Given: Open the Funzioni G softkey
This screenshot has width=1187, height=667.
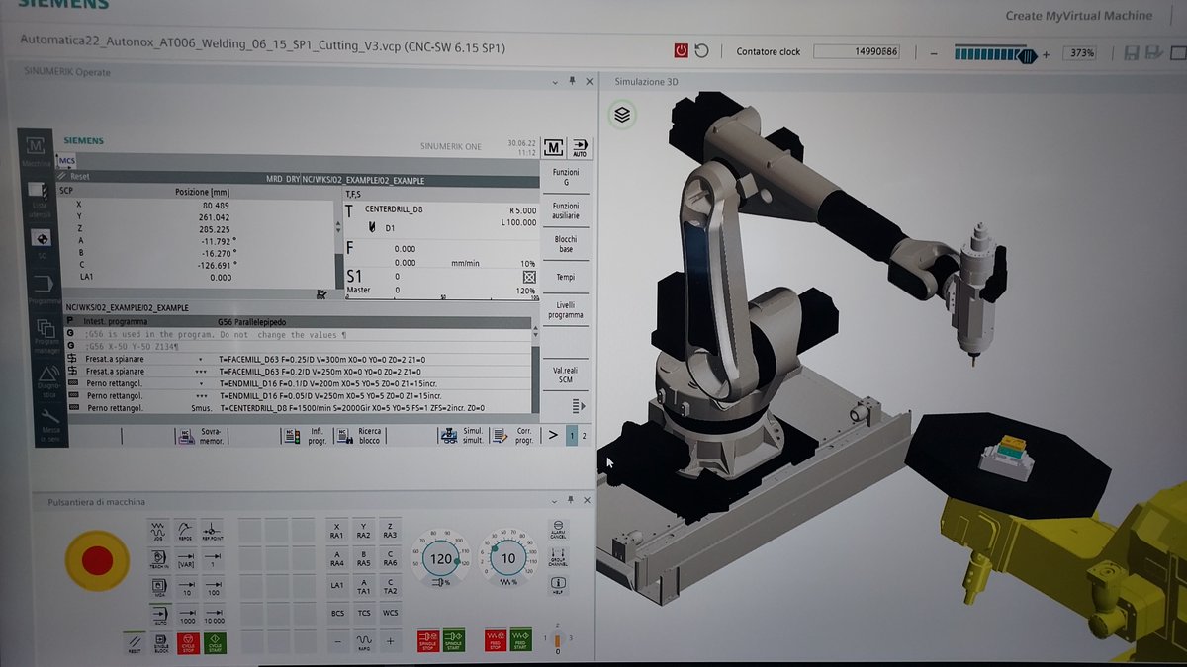Looking at the screenshot, I should point(567,177).
